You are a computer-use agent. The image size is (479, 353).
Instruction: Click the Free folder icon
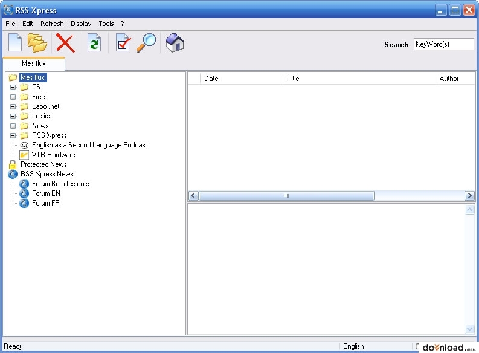[24, 97]
